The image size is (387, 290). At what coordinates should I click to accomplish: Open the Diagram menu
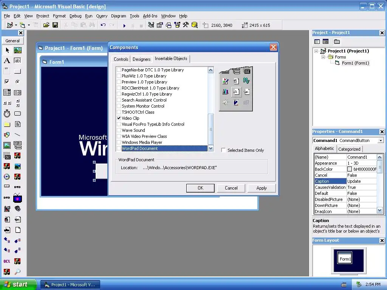(x=118, y=16)
